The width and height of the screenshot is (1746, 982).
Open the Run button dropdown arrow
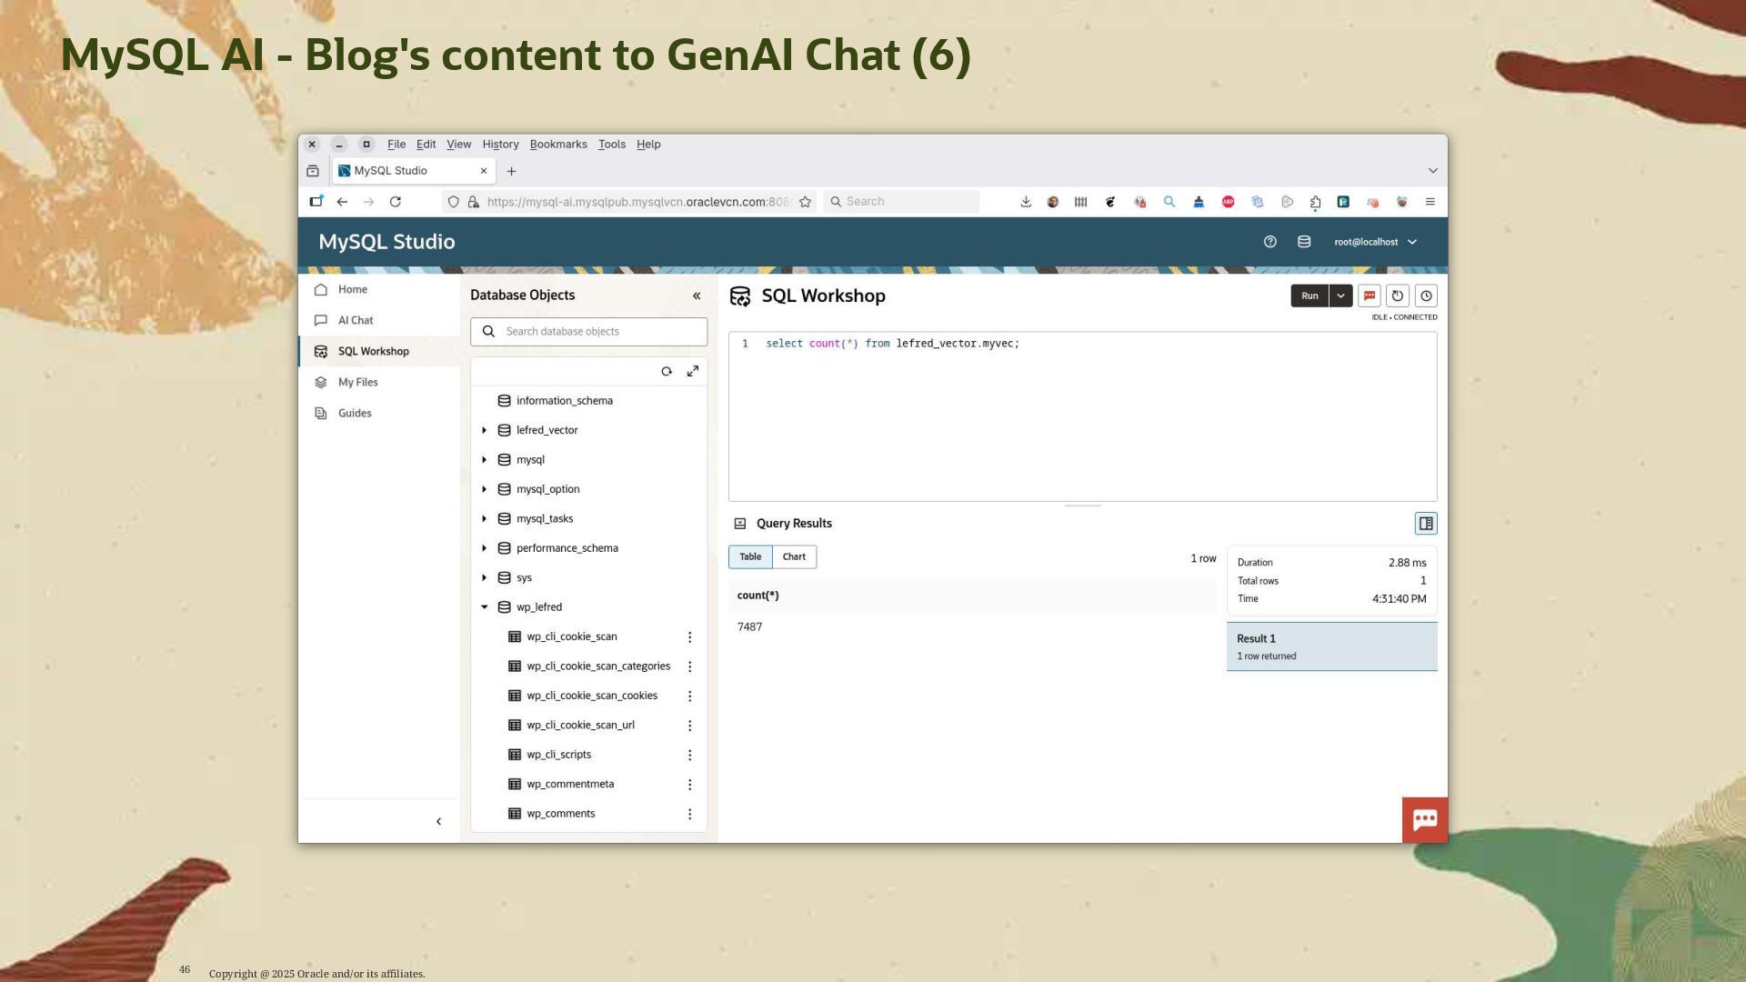1340,296
